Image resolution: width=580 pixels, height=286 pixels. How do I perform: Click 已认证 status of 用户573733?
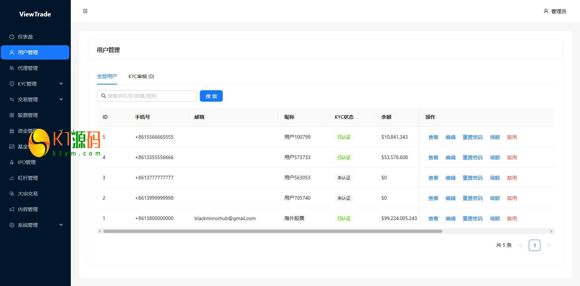point(344,157)
